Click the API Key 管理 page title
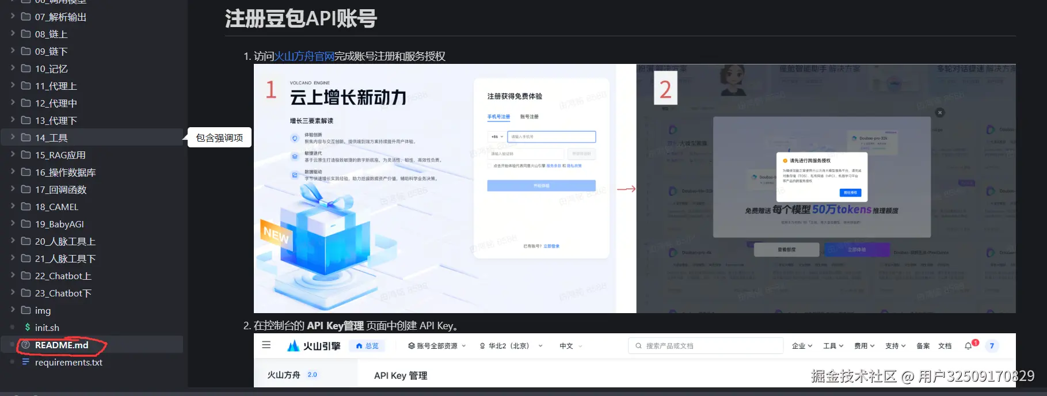The image size is (1047, 396). [x=401, y=375]
